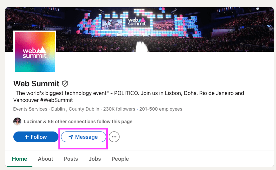Viewport: 276px width, 170px height.
Task: Click the Web Summit page name heading
Action: point(36,83)
